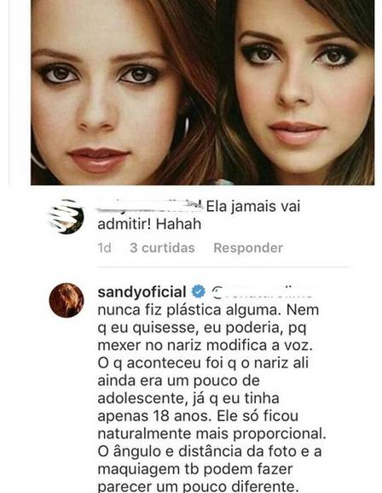This screenshot has height=493, width=382.
Task: Open sandyoficial's round profile picture
Action: pyautogui.click(x=67, y=300)
